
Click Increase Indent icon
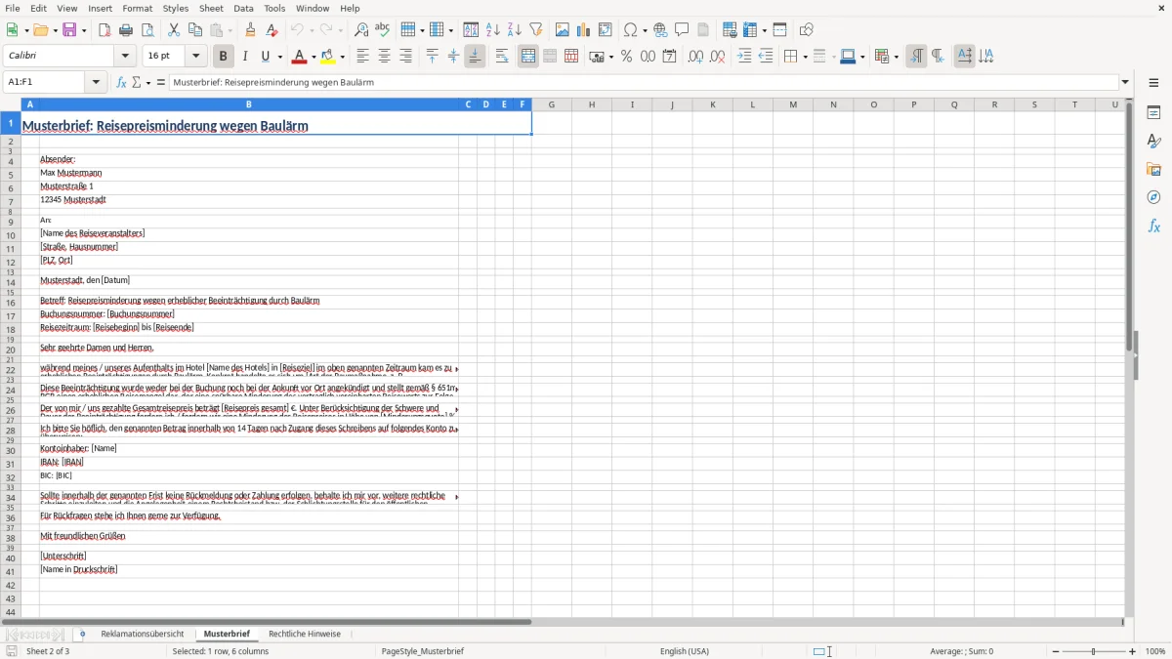[744, 57]
